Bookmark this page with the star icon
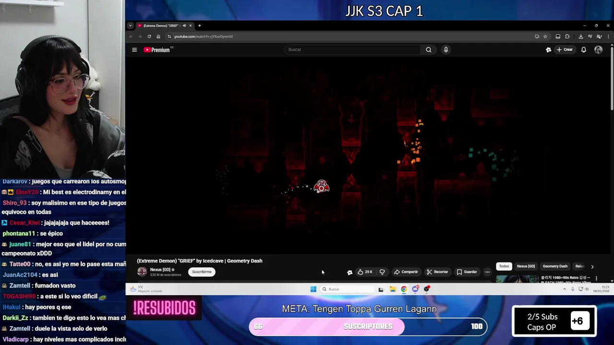 (545, 36)
